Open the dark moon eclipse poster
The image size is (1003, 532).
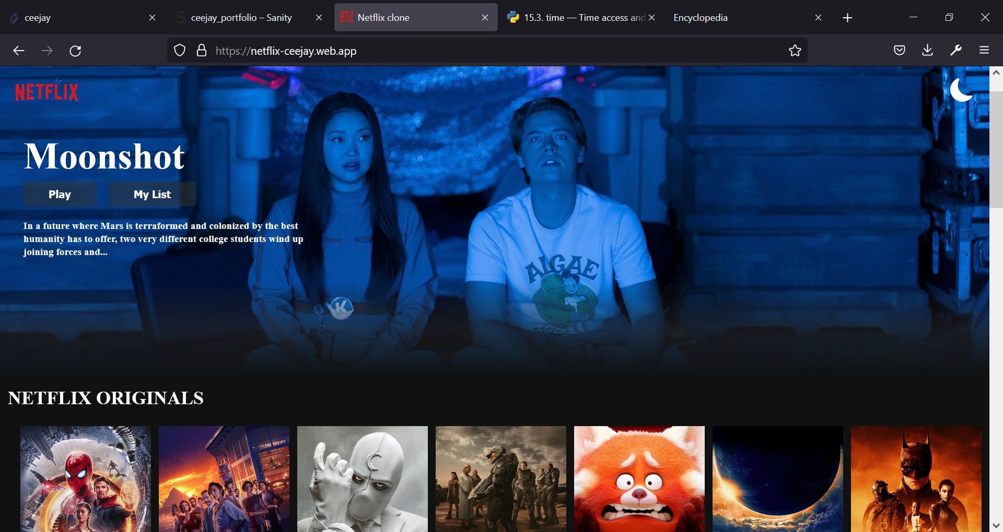click(x=778, y=479)
